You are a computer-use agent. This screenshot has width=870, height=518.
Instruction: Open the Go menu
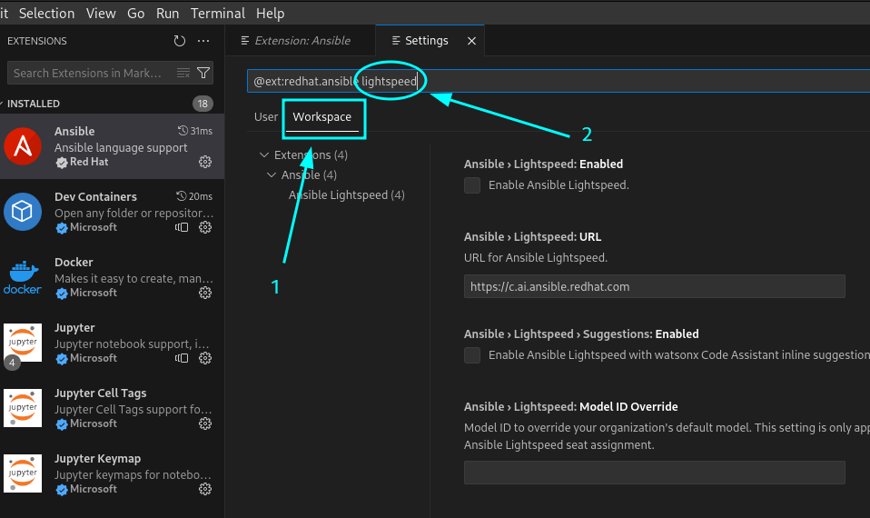click(136, 14)
